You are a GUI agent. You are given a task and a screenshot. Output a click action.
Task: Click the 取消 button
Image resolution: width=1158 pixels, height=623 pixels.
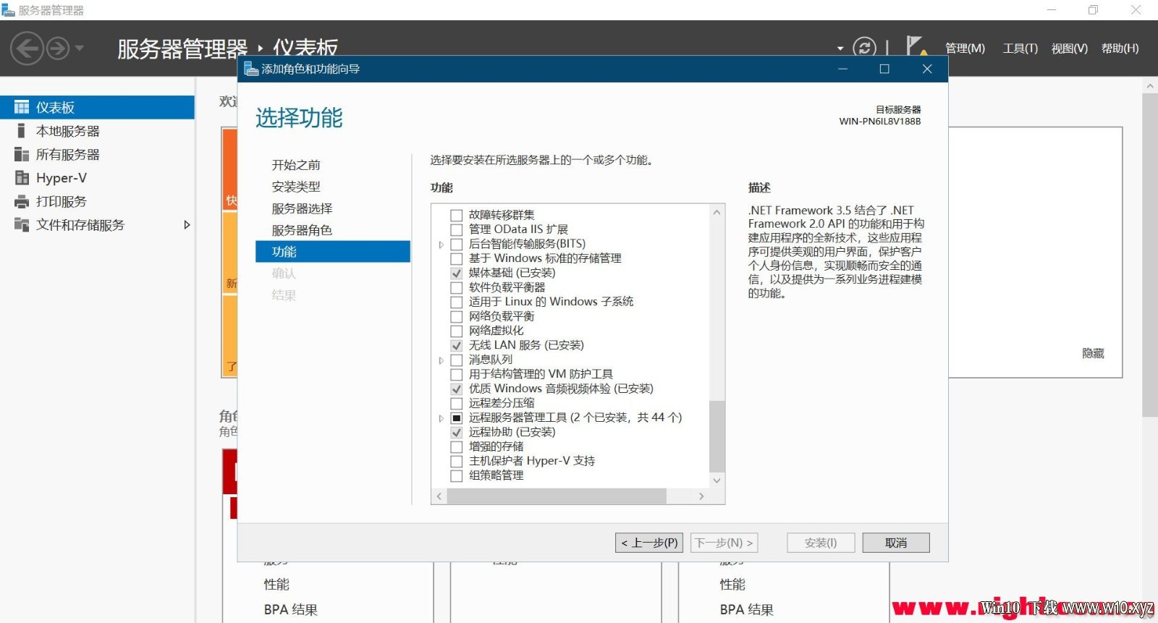point(896,543)
